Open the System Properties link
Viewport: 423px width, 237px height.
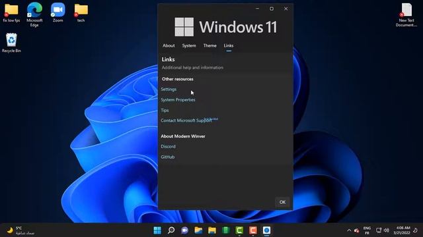click(x=178, y=99)
